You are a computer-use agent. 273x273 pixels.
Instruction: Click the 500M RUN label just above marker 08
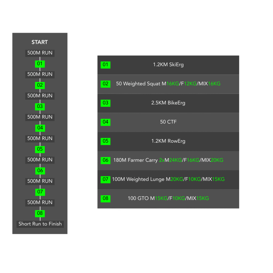[x=40, y=203]
